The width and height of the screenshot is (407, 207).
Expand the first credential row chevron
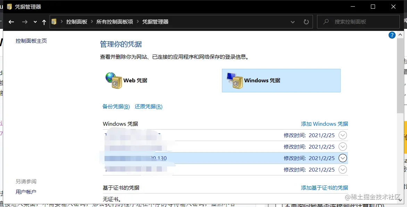(343, 135)
